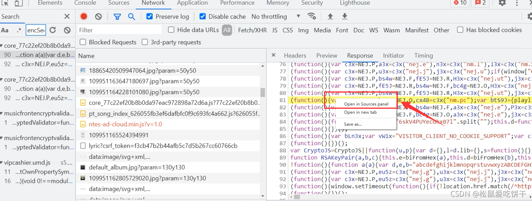Click the encSec search input field
Image resolution: width=532 pixels, height=201 pixels.
point(36,30)
